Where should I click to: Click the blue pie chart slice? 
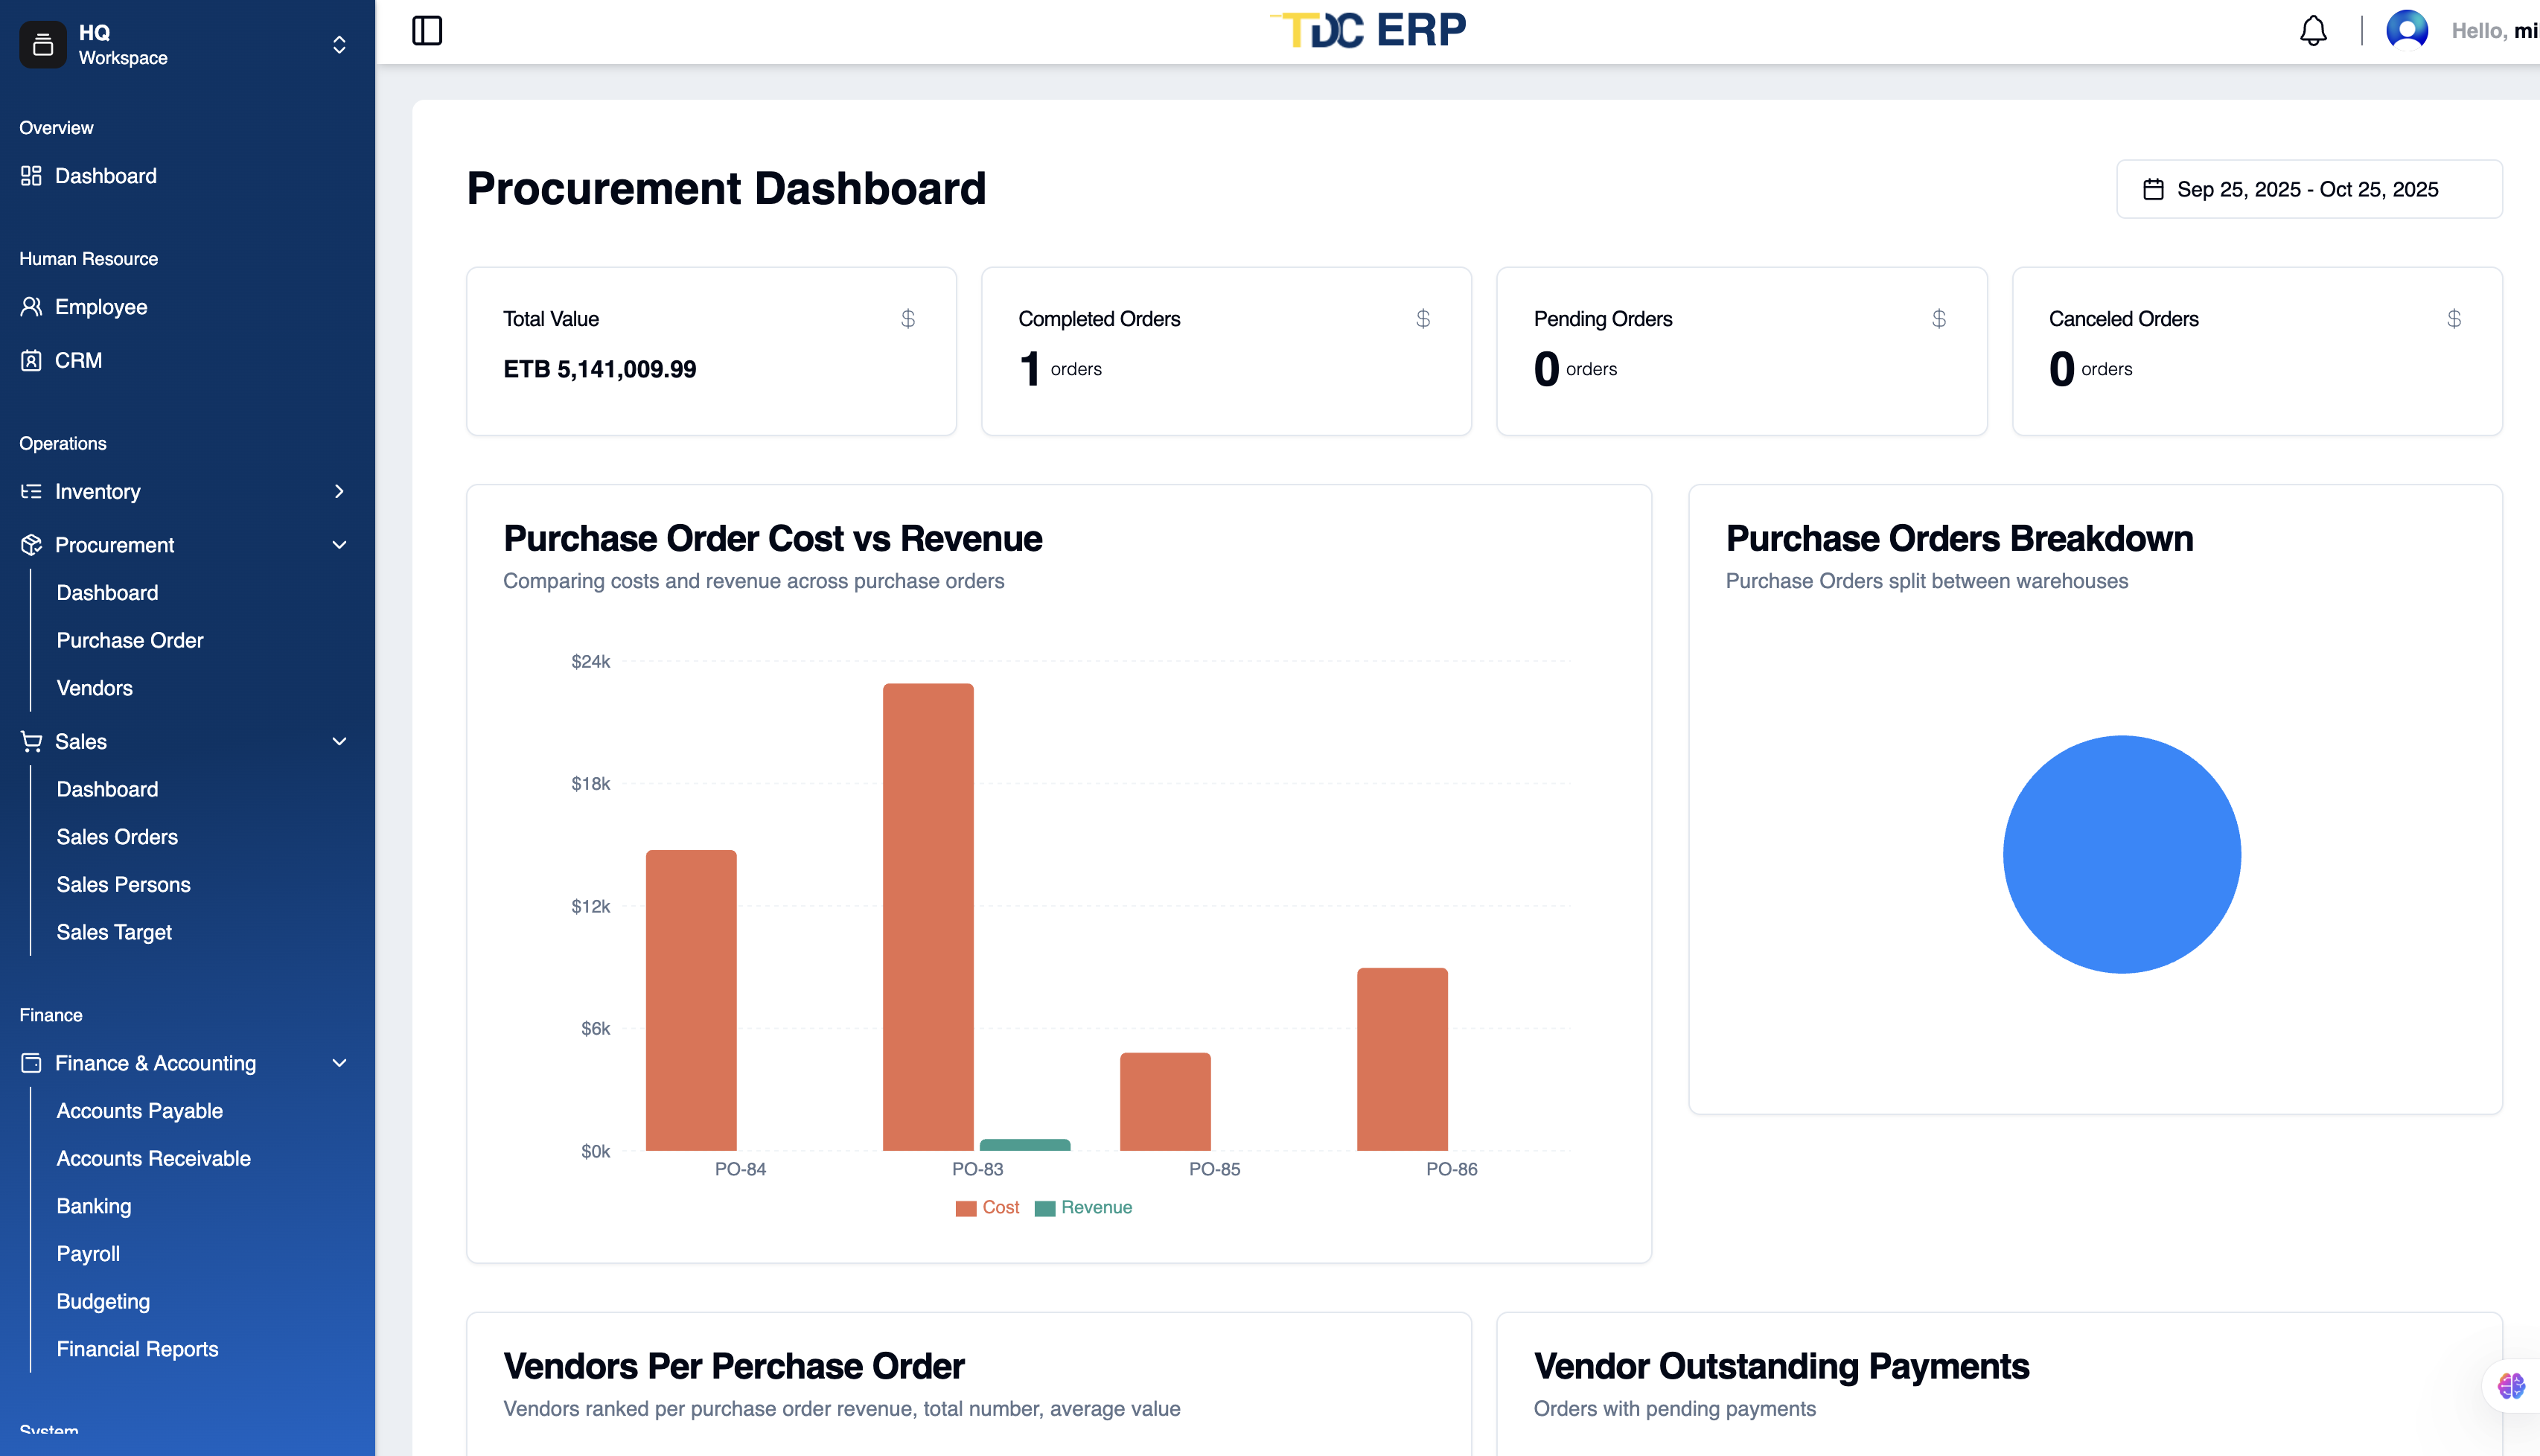pos(2121,854)
